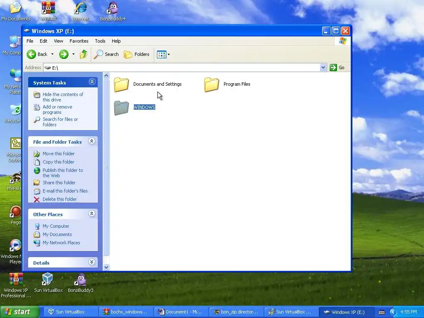This screenshot has width=424, height=318.
Task: Collapse the System Tasks panel
Action: pos(92,82)
